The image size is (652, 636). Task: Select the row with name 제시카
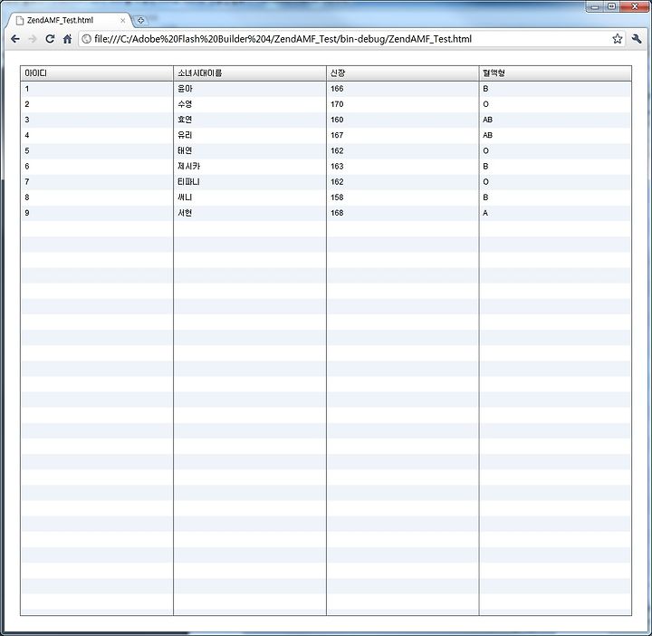click(x=326, y=167)
